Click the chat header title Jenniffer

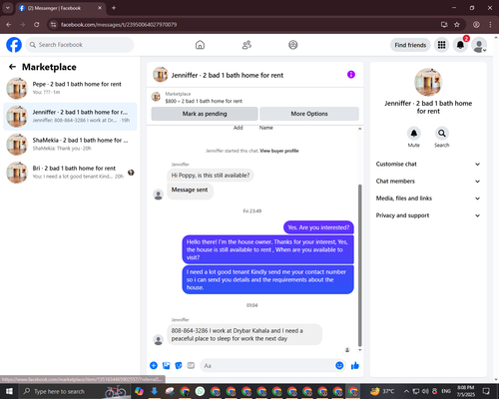pos(228,75)
